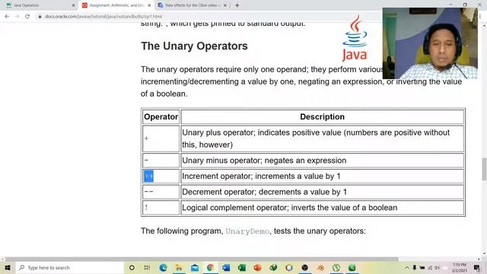Click the webcam video overlay
This screenshot has width=487, height=274.
coord(430,43)
